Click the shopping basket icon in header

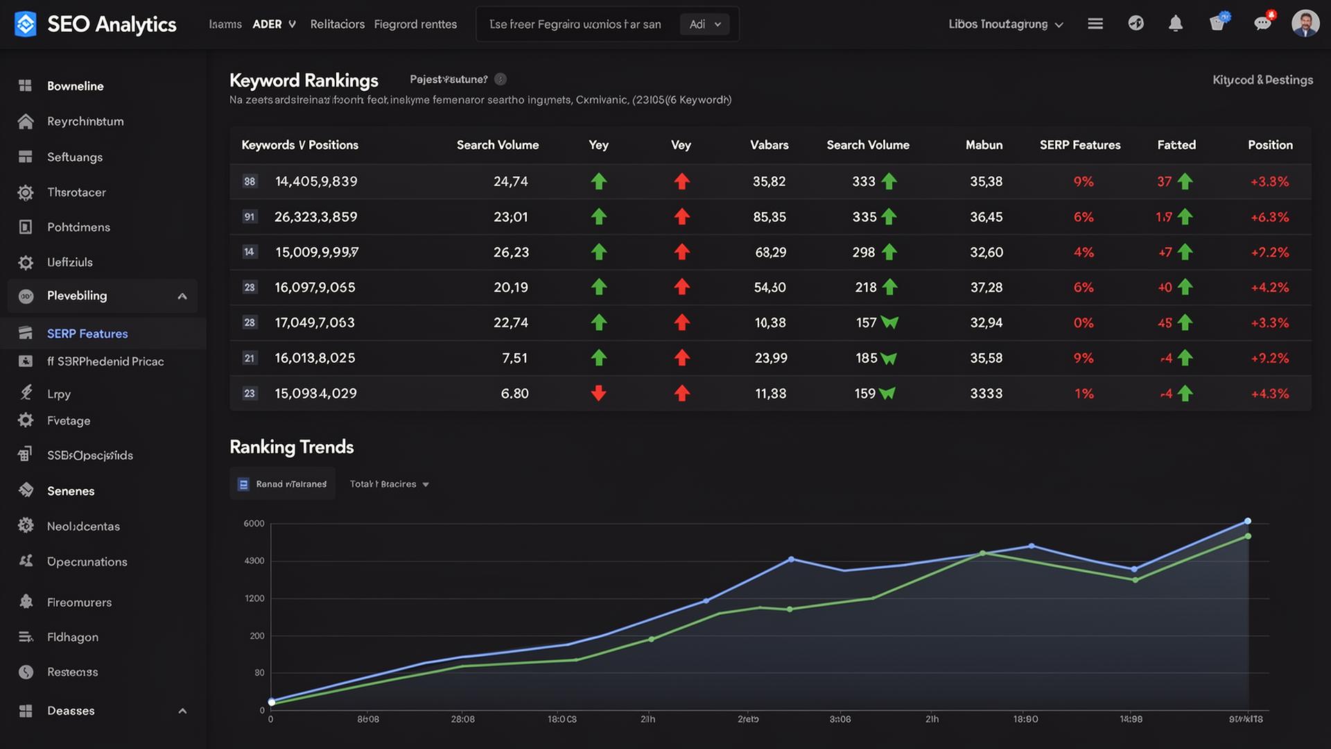point(1218,24)
